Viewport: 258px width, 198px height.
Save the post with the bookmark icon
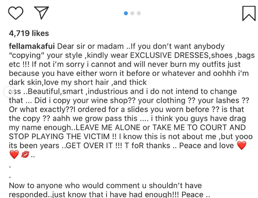pyautogui.click(x=249, y=13)
